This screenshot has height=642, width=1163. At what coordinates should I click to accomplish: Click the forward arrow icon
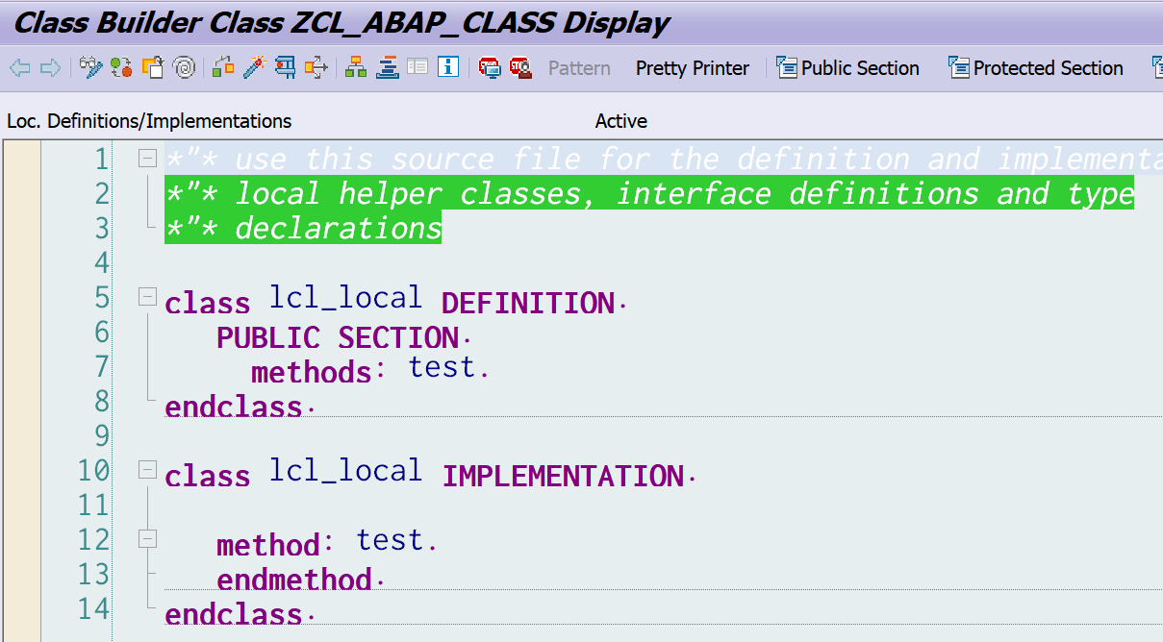coord(51,68)
